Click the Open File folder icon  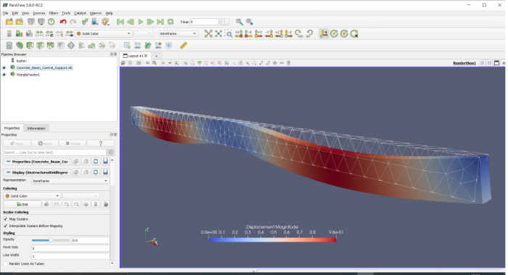point(9,22)
